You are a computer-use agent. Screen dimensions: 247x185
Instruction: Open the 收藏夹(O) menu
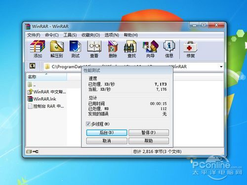point(91,35)
